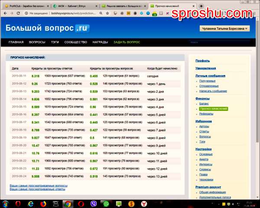260x208 pixels.
Task: Select 'сегодня' cell in first row
Action: pos(153,76)
